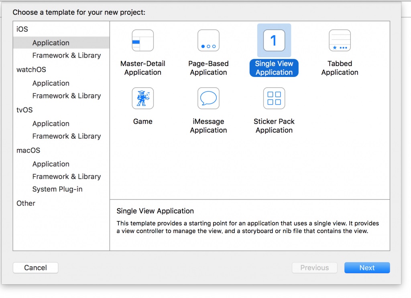Click the 'Master-Detail Application' label text

(x=143, y=68)
